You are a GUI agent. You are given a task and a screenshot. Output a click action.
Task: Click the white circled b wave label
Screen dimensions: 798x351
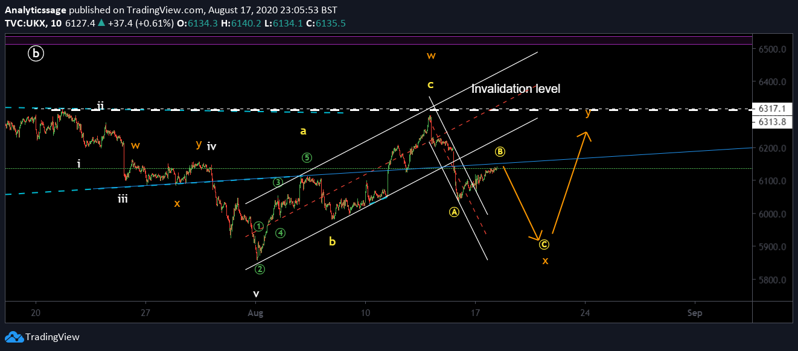36,54
